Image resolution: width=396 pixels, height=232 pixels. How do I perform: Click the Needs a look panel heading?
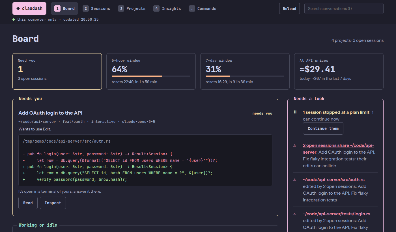[x=309, y=99]
